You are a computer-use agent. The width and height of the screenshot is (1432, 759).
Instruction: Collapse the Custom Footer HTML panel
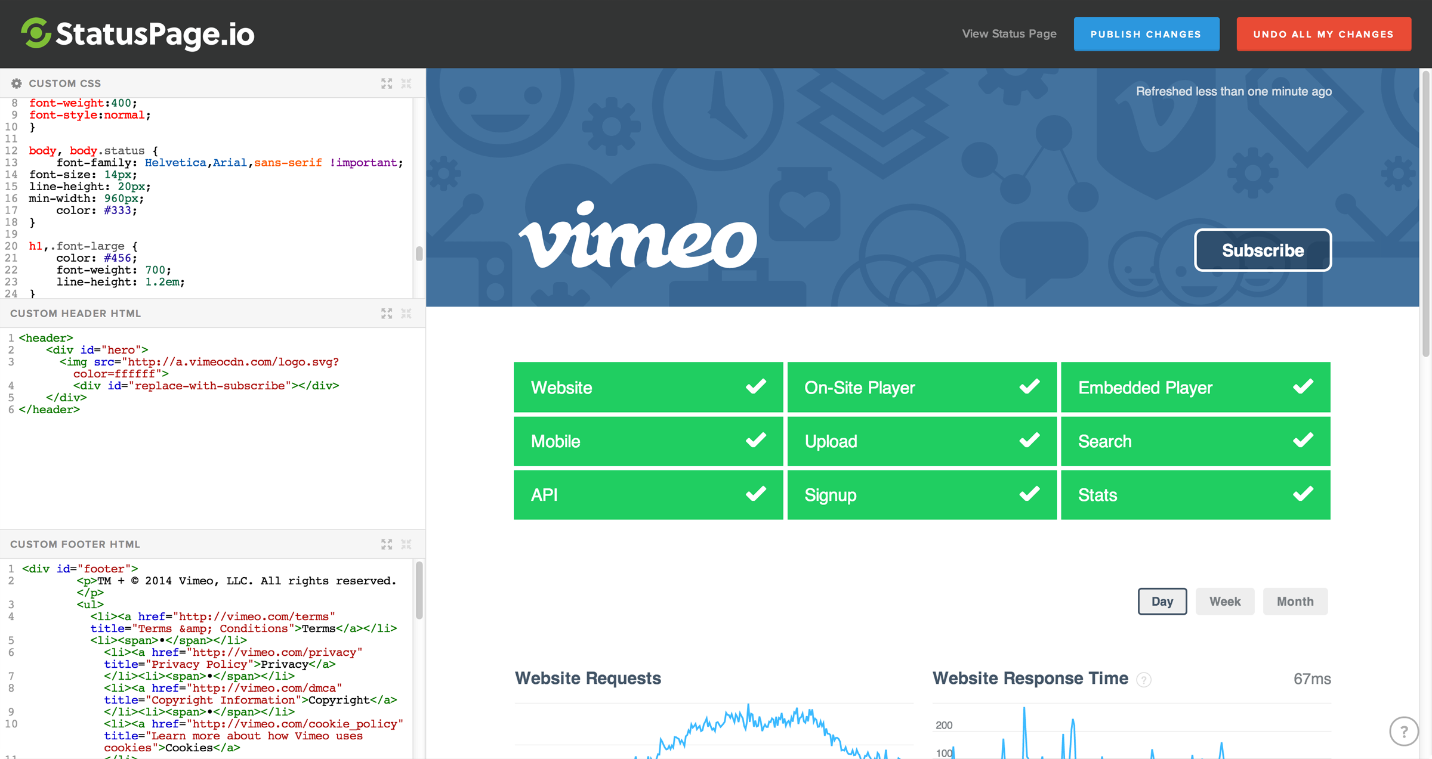coord(406,544)
